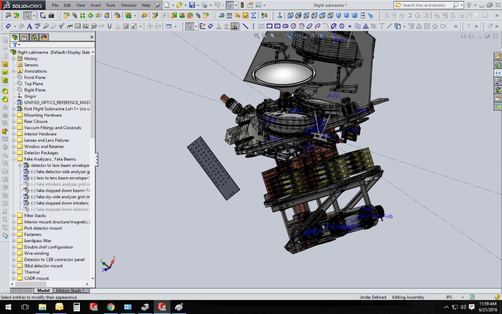Click the Windows Calculator taskbar icon
The height and width of the screenshot is (314, 502).
76,307
